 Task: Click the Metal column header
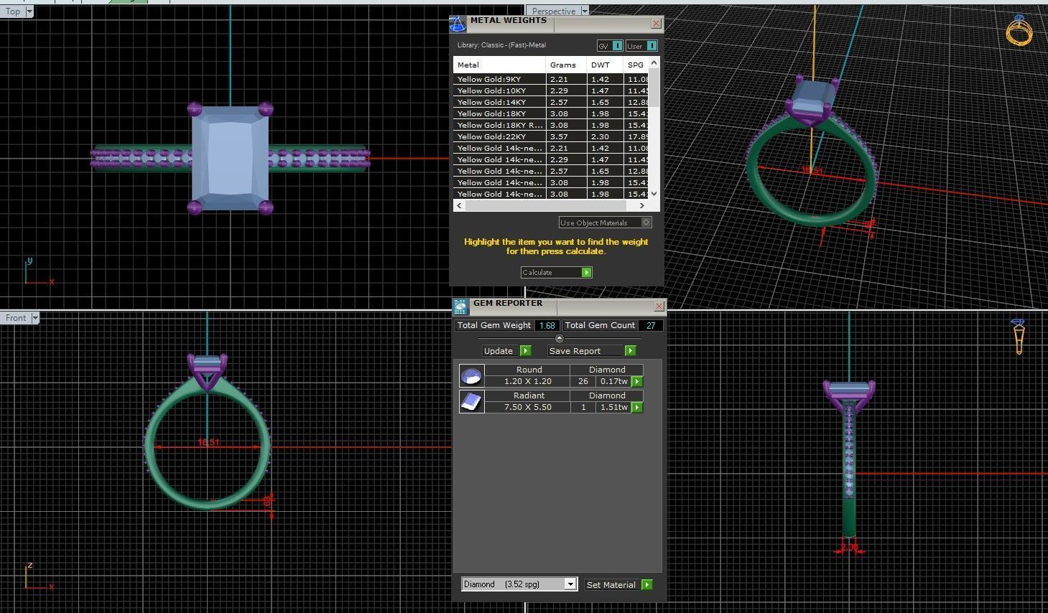[x=499, y=65]
